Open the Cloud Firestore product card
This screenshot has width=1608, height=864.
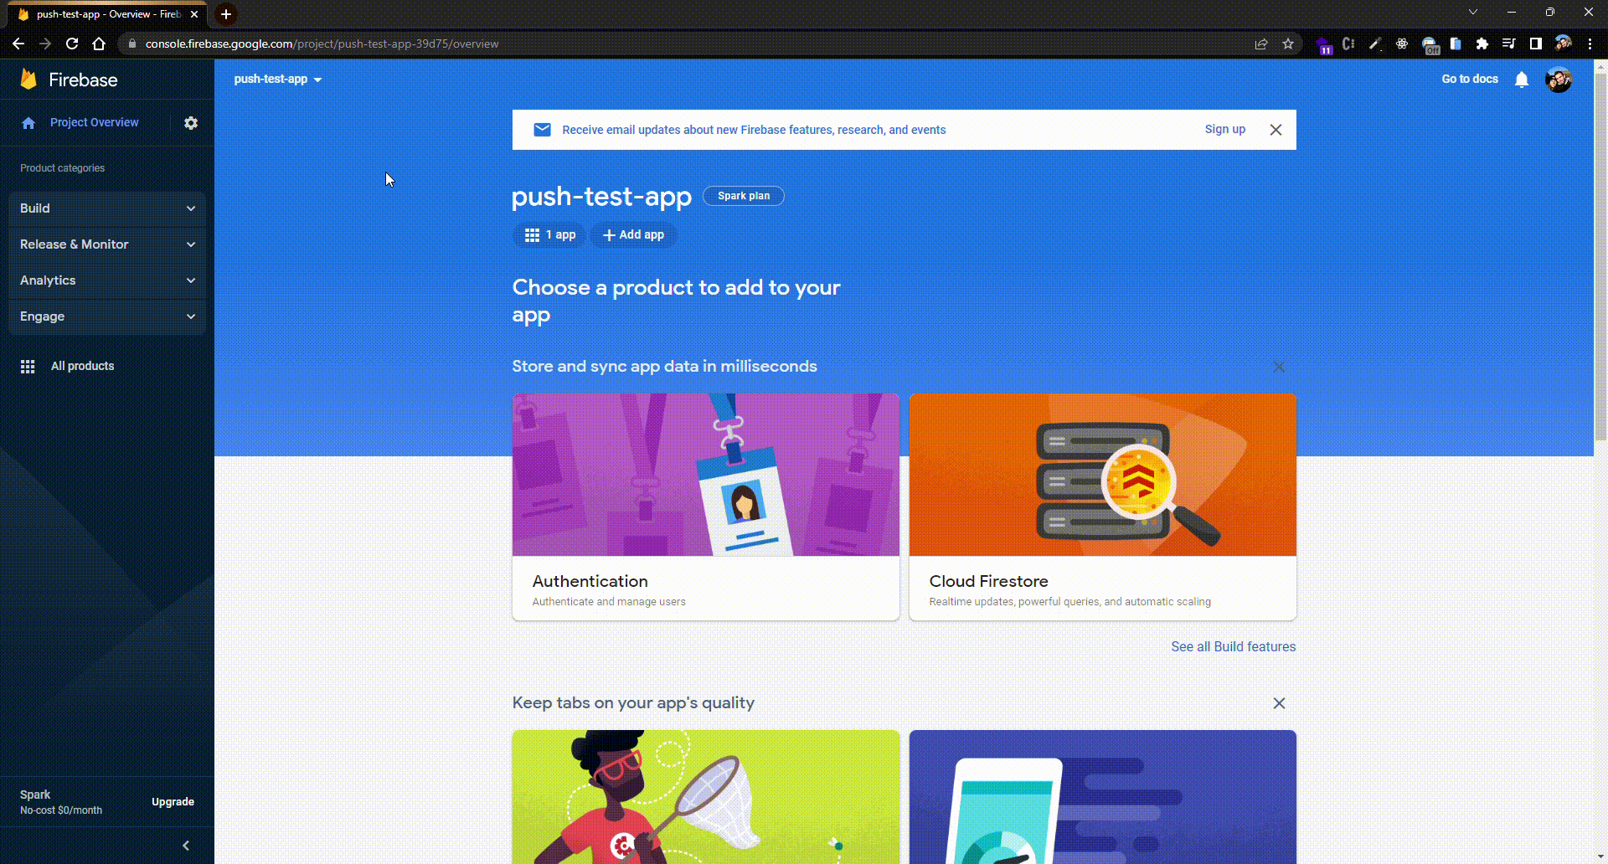(1102, 507)
